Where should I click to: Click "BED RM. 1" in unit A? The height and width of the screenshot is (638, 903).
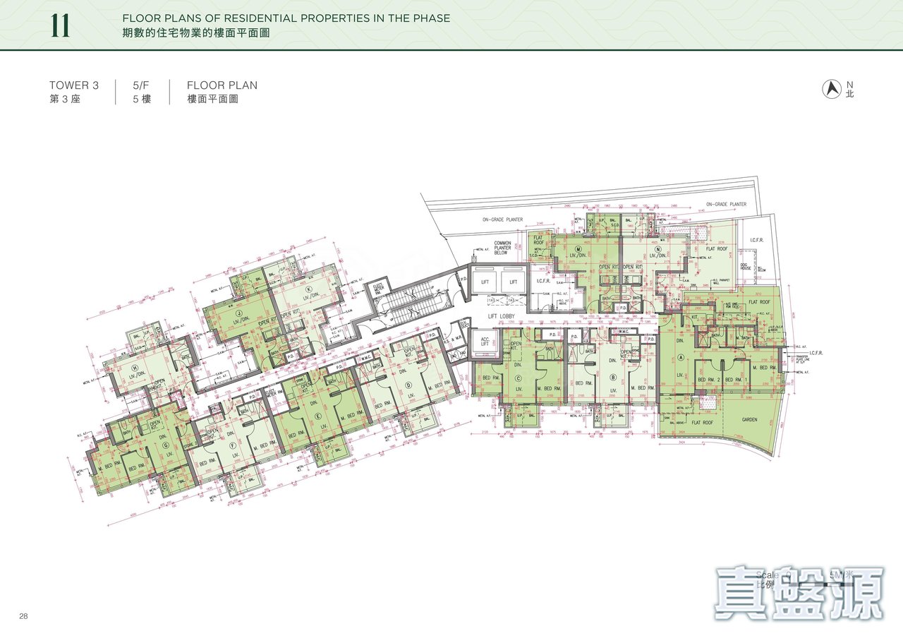point(736,380)
